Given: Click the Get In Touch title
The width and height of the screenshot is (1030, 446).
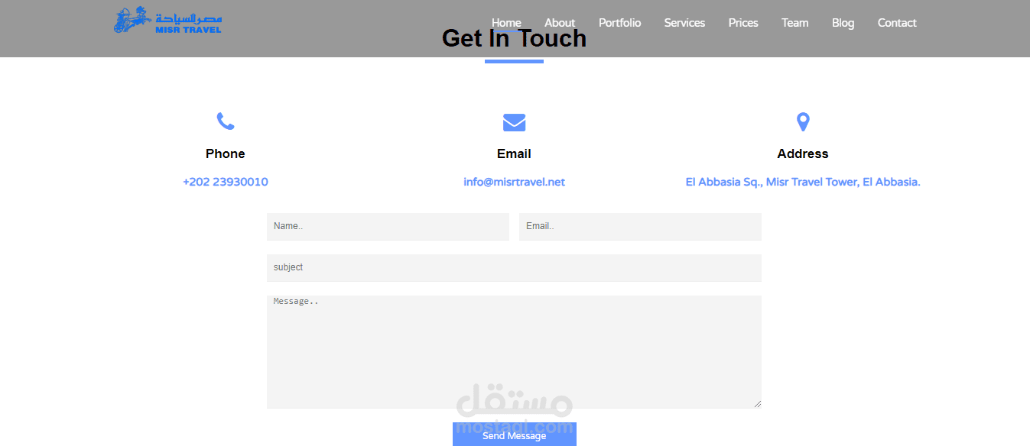Looking at the screenshot, I should click(x=514, y=38).
